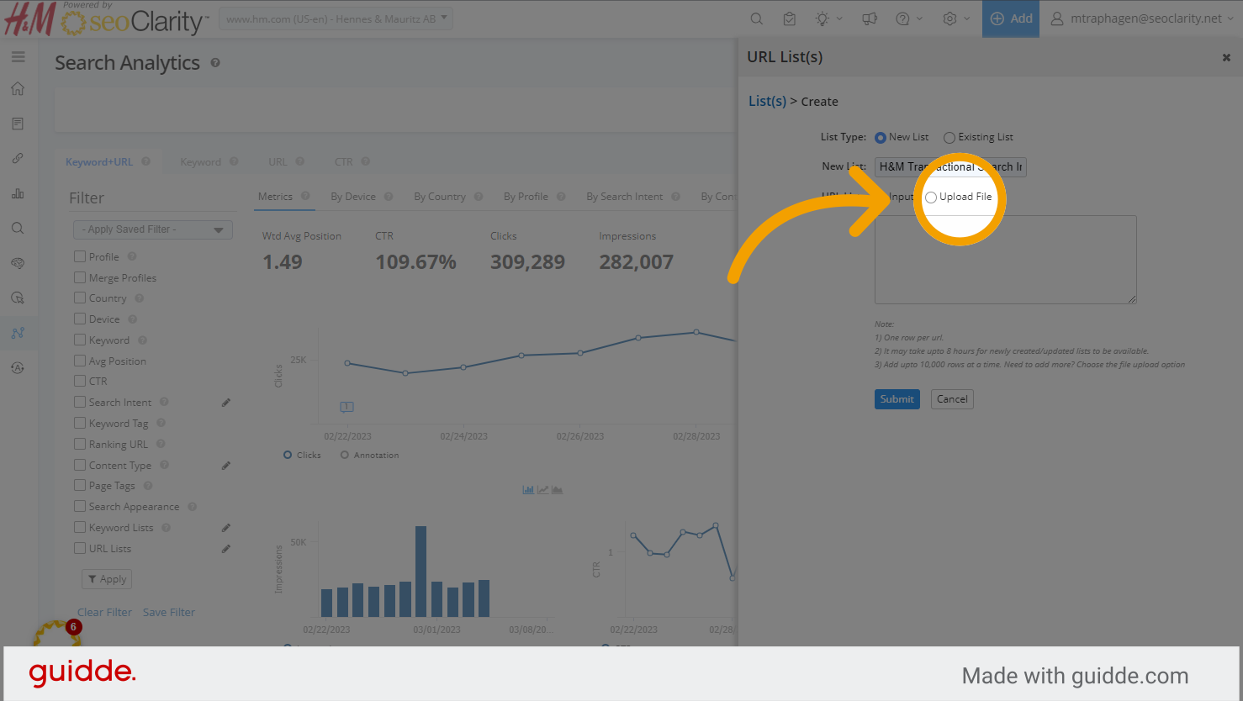Open the help question mark icon

[x=902, y=18]
